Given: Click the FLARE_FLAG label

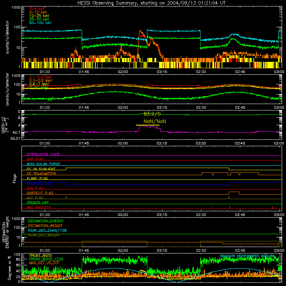Looking at the screenshot, I should click(37, 178).
